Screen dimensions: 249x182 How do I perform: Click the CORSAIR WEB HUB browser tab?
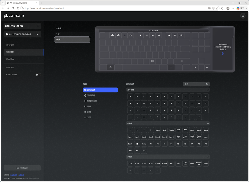22,3
